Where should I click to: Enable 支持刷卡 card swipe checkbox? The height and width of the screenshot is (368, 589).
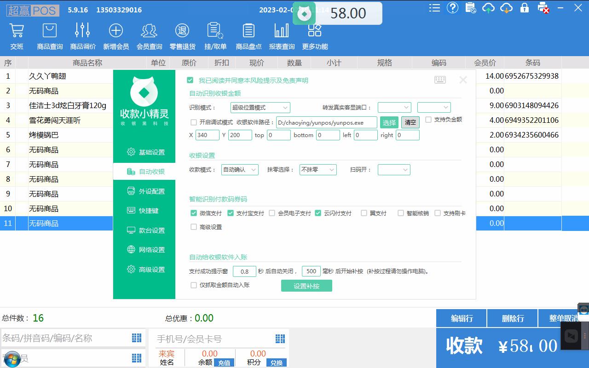pyautogui.click(x=438, y=213)
